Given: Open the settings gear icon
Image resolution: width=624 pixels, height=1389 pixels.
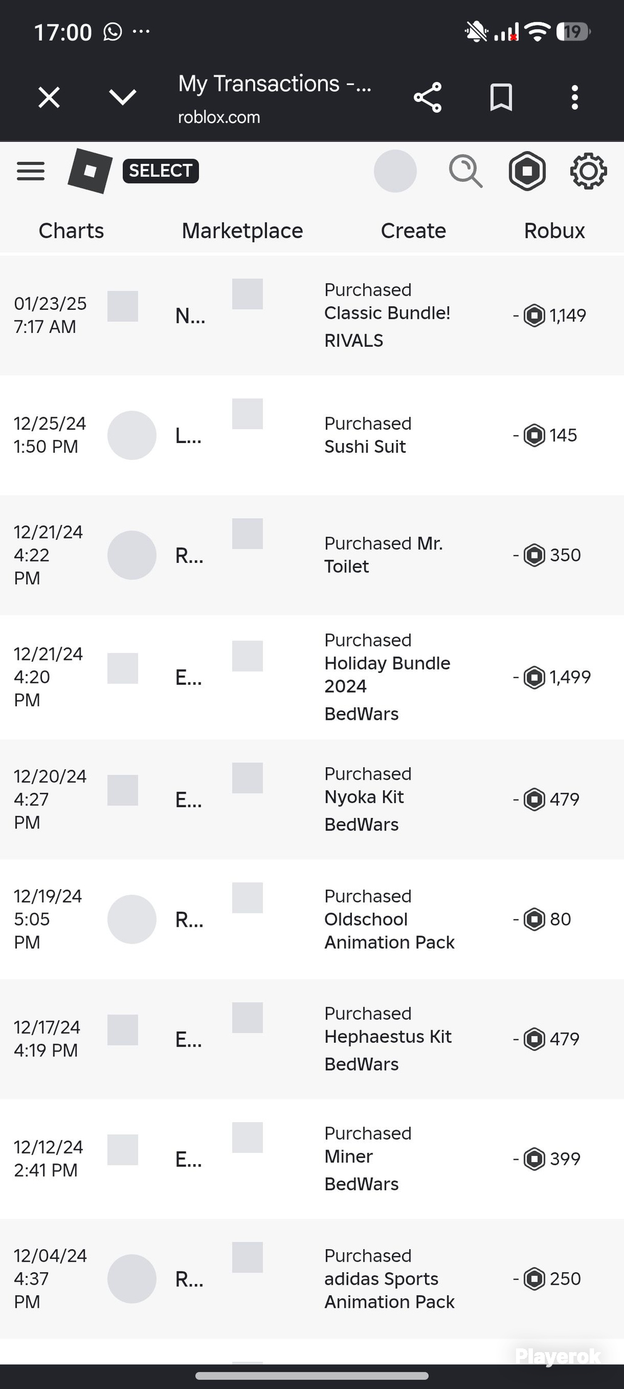Looking at the screenshot, I should 588,171.
